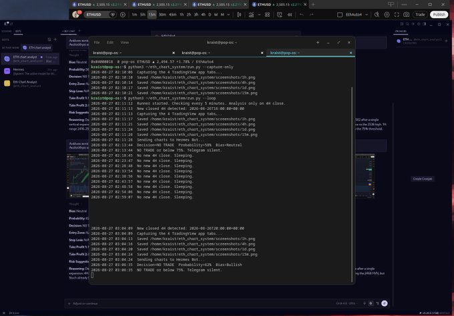This screenshot has width=454, height=316.
Task: Open the File menu in terminal
Action: pos(97,43)
